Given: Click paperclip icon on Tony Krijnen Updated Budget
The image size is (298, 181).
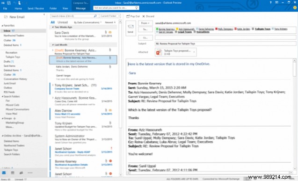Looking at the screenshot, I should 110,123.
